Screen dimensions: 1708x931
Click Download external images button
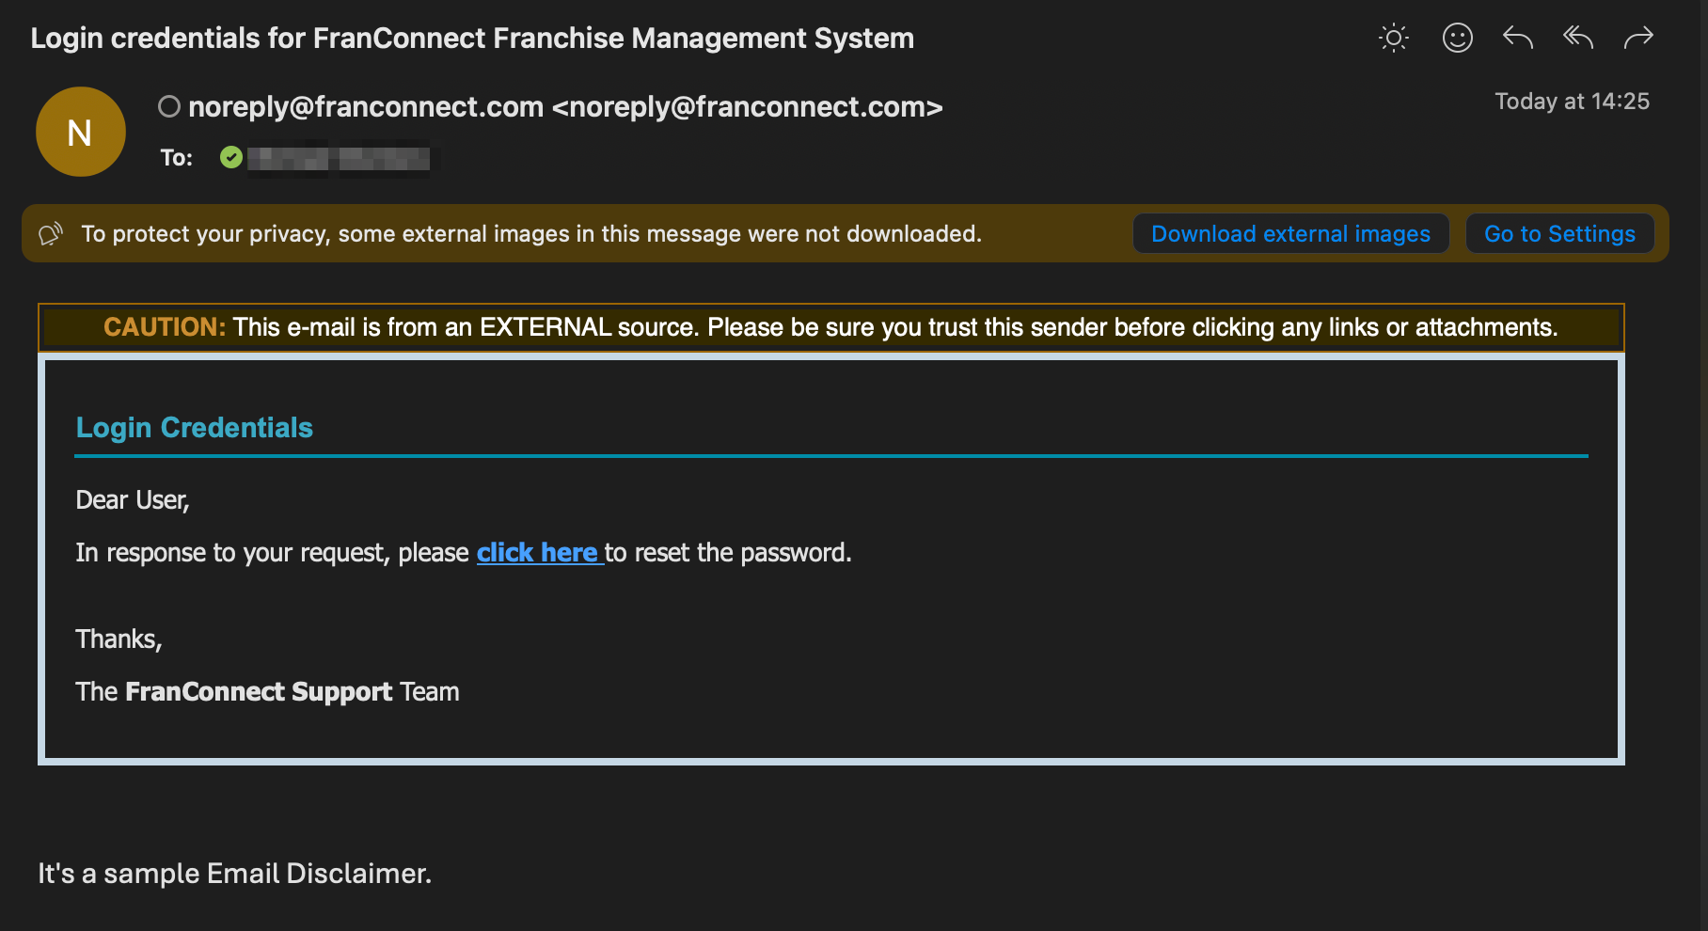(x=1290, y=233)
